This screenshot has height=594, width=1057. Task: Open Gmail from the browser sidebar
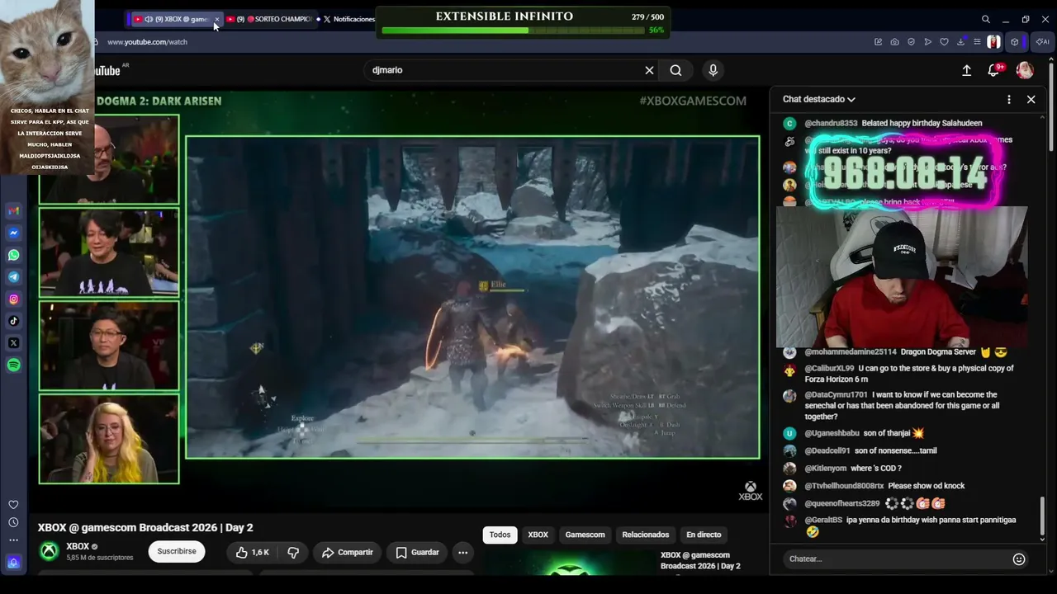14,211
